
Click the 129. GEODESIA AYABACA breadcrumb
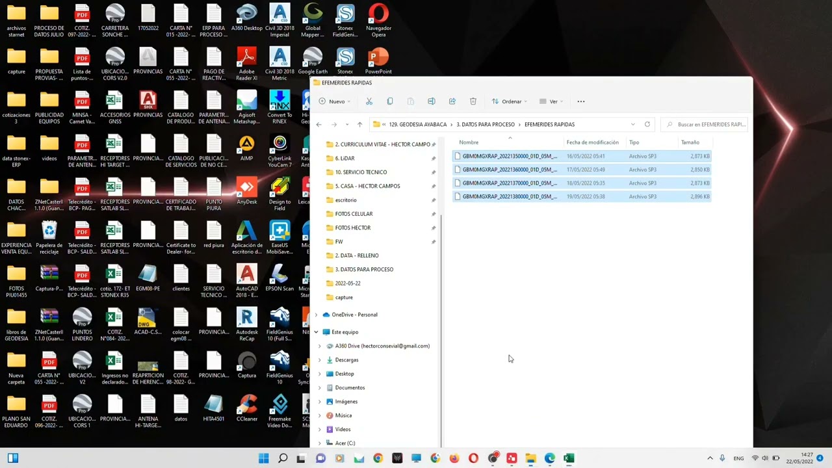[418, 124]
